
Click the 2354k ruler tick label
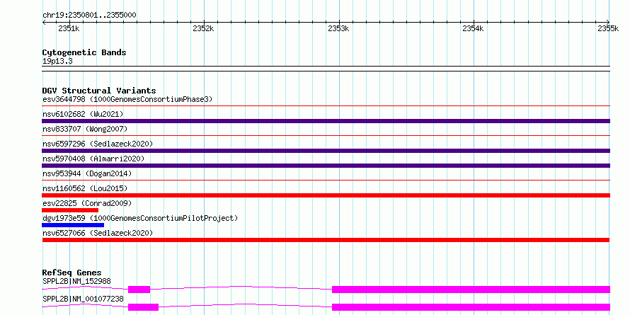coord(473,28)
